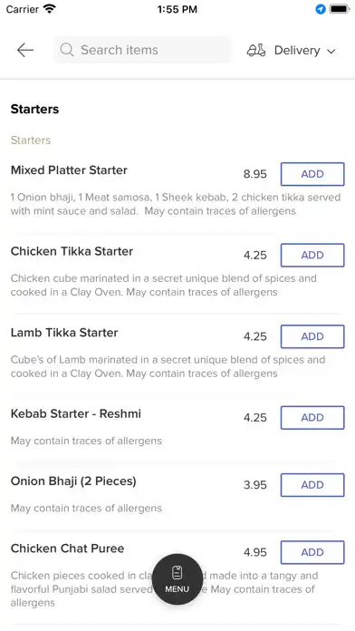Image resolution: width=355 pixels, height=631 pixels.
Task: Add Chicken Chat Puree to order
Action: coord(312,552)
